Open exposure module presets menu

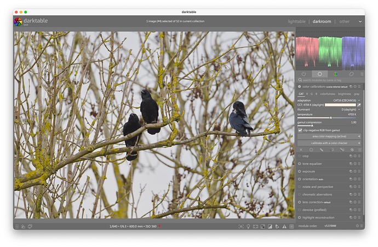359,171
